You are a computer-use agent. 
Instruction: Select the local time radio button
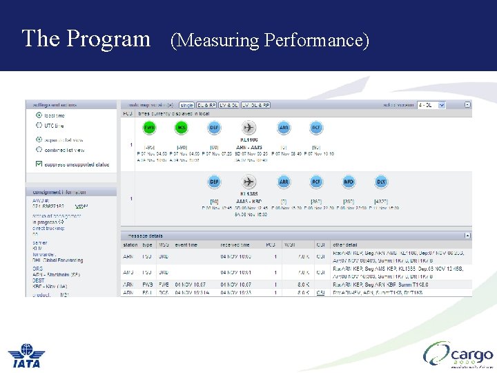pos(39,115)
